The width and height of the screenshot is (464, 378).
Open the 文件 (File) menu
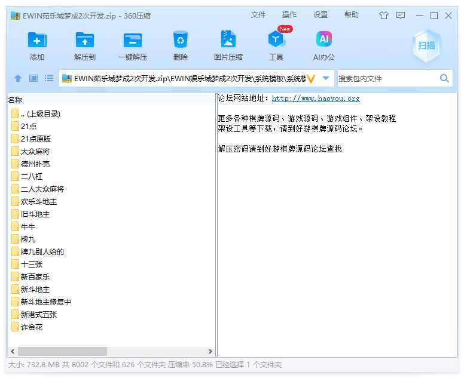tap(258, 15)
